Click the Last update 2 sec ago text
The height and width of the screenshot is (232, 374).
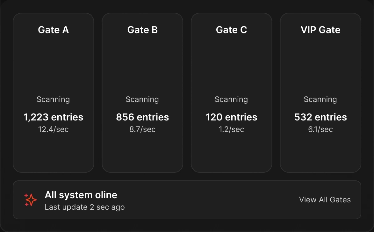click(x=85, y=207)
